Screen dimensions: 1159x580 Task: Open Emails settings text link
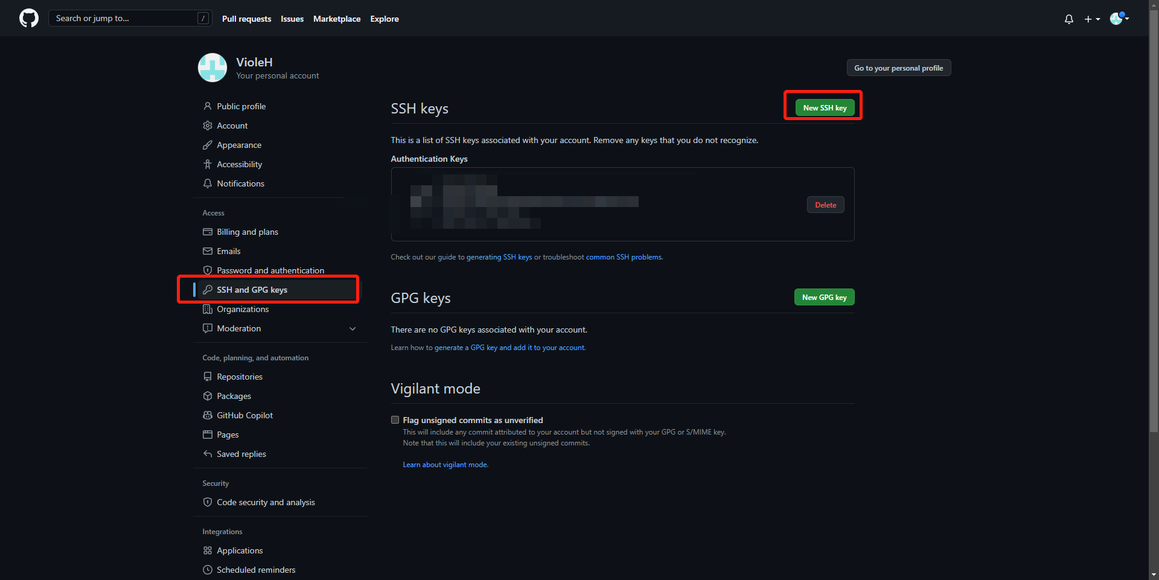click(229, 251)
